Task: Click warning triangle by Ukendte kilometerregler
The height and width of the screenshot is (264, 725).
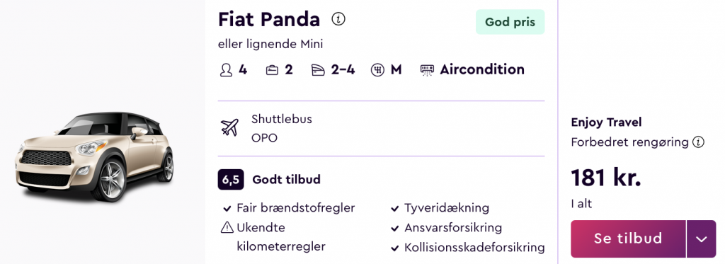Action: [x=227, y=227]
